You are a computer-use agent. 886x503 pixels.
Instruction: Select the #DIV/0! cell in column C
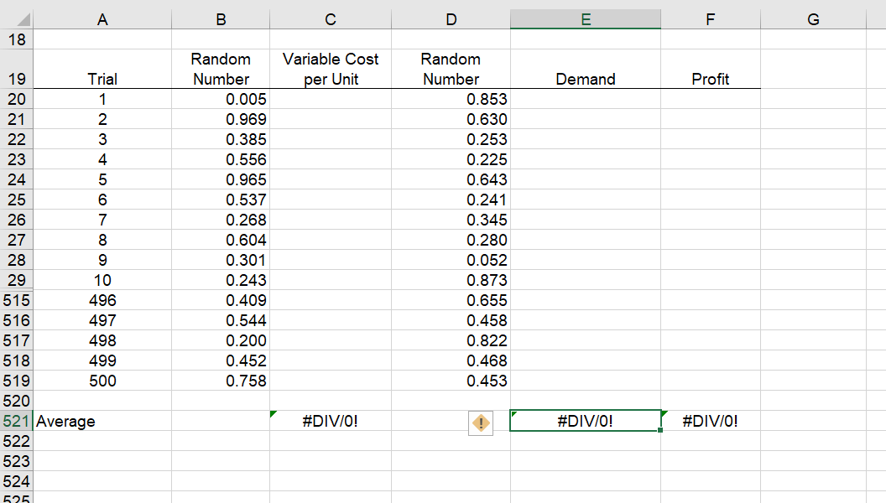point(331,421)
